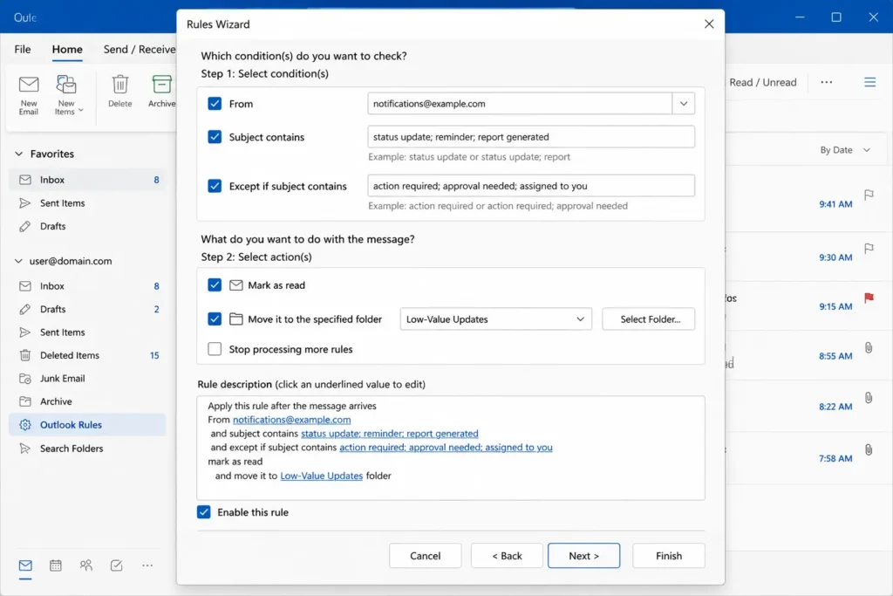Screen dimensions: 893x596
Task: Click Read / Unread in ribbon
Action: (x=762, y=82)
